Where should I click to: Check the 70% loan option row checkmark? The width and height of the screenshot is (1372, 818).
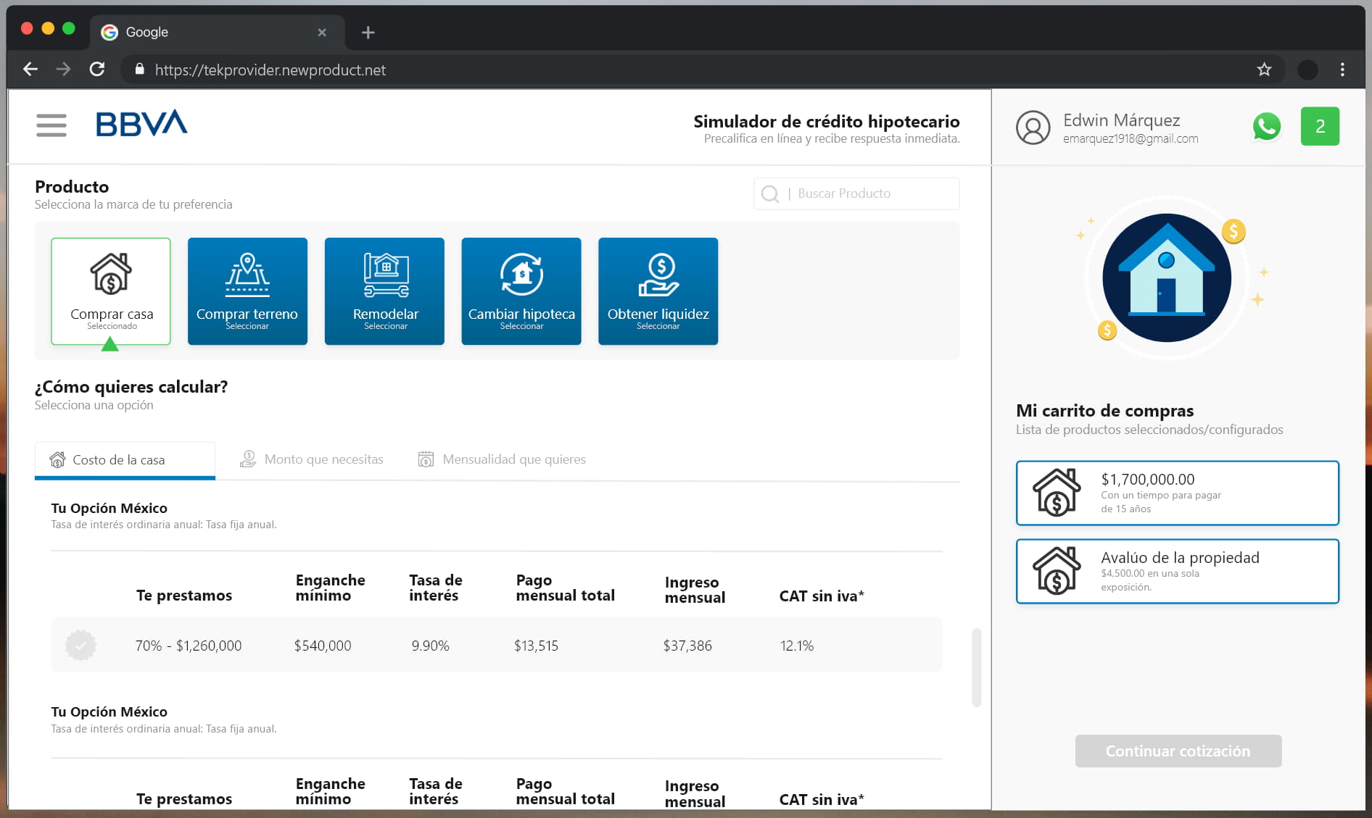click(x=80, y=645)
